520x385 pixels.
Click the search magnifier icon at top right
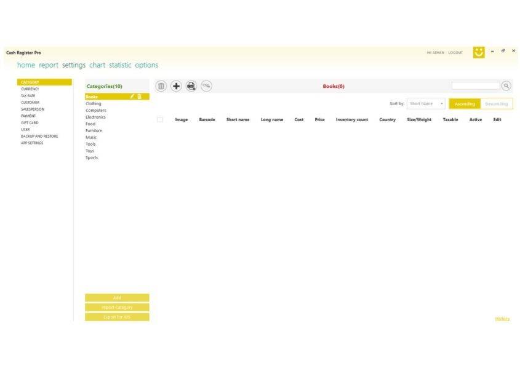point(506,85)
